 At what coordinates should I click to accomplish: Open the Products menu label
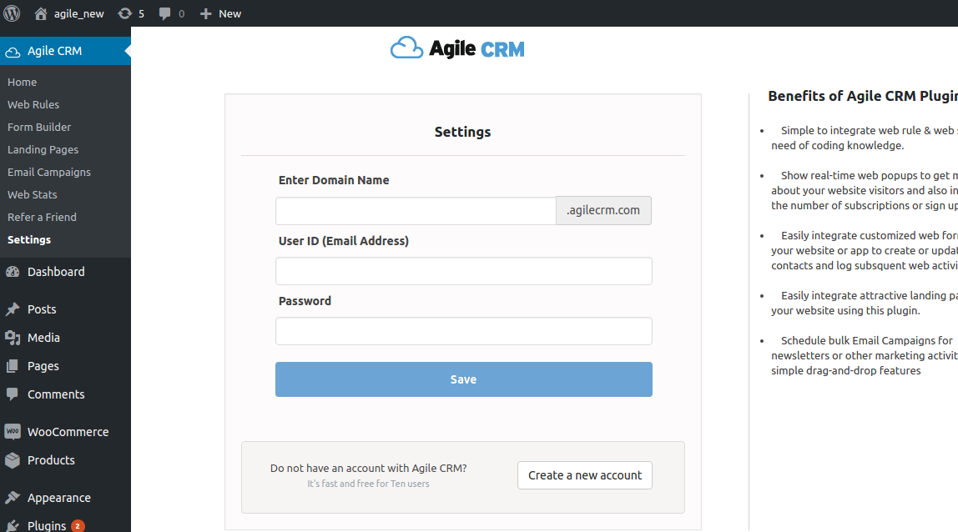click(x=51, y=460)
